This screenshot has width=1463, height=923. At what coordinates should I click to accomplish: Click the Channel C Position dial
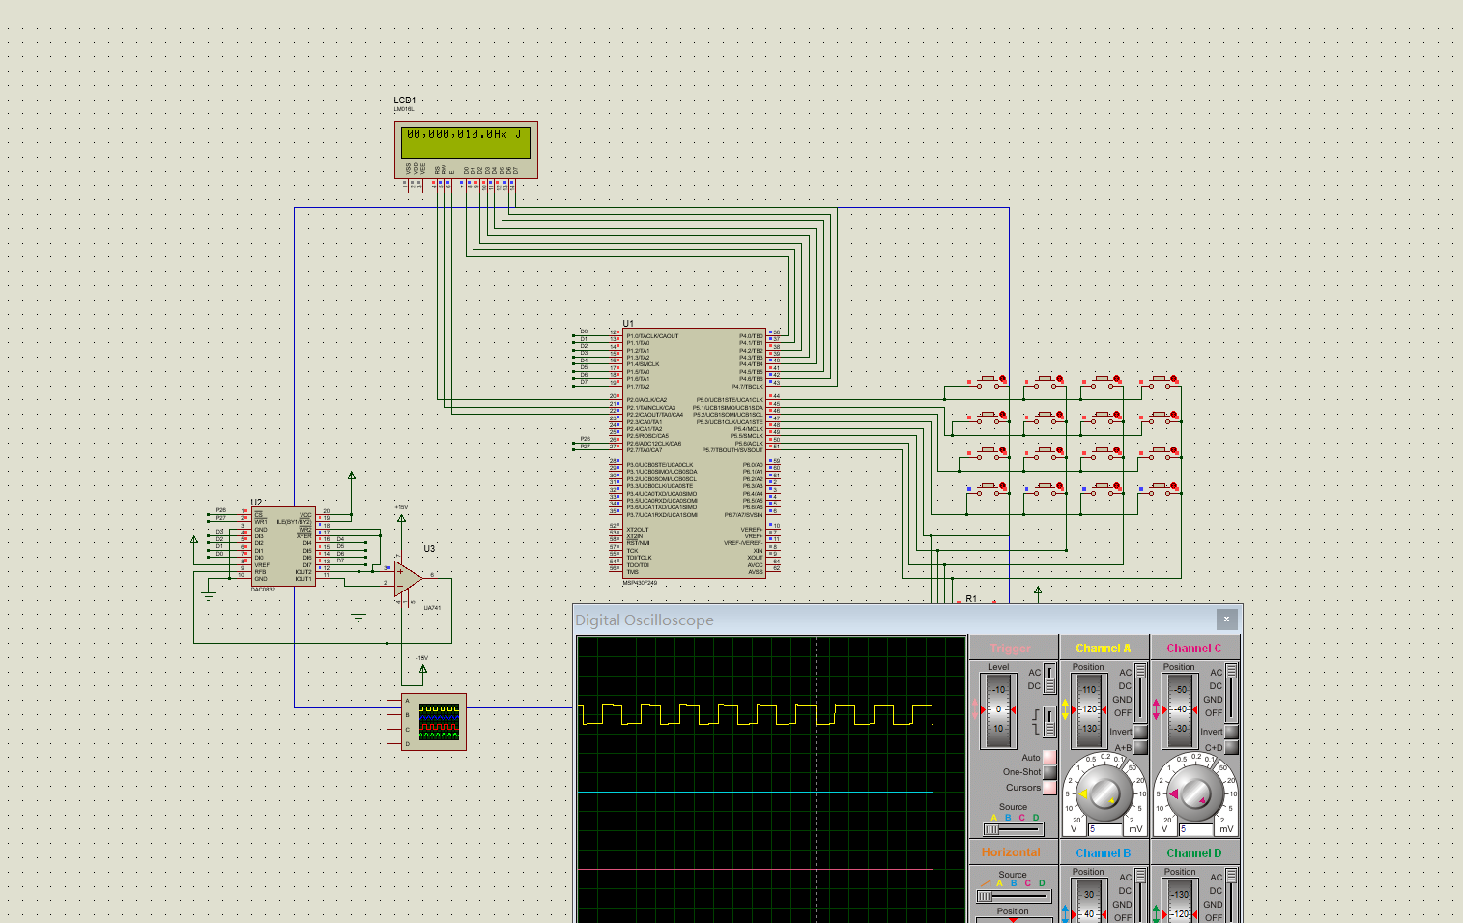coord(1180,709)
